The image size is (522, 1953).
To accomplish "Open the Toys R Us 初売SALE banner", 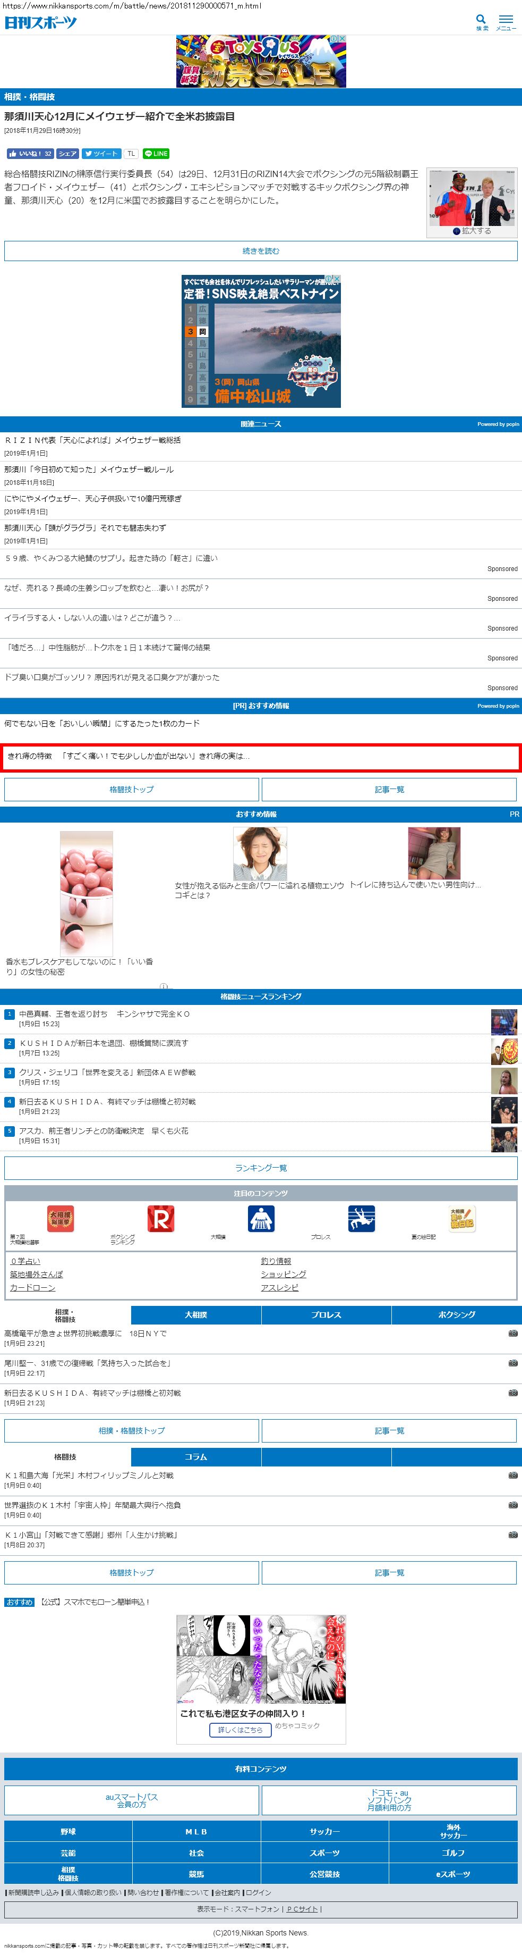I will (x=261, y=61).
